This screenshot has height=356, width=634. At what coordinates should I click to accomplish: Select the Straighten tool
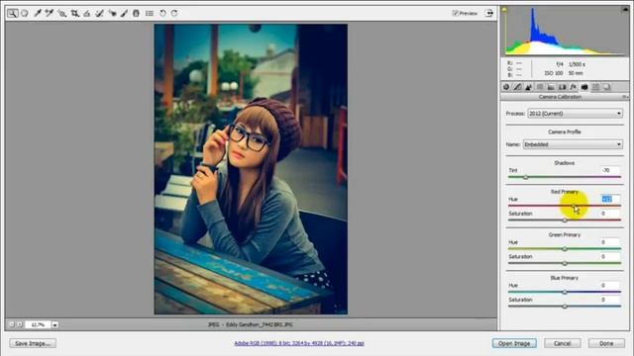86,13
